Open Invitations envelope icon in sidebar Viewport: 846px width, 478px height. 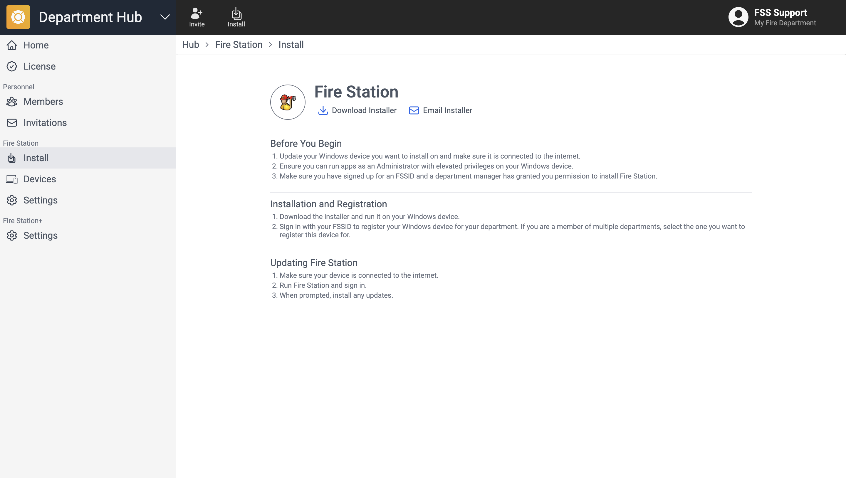pos(12,123)
